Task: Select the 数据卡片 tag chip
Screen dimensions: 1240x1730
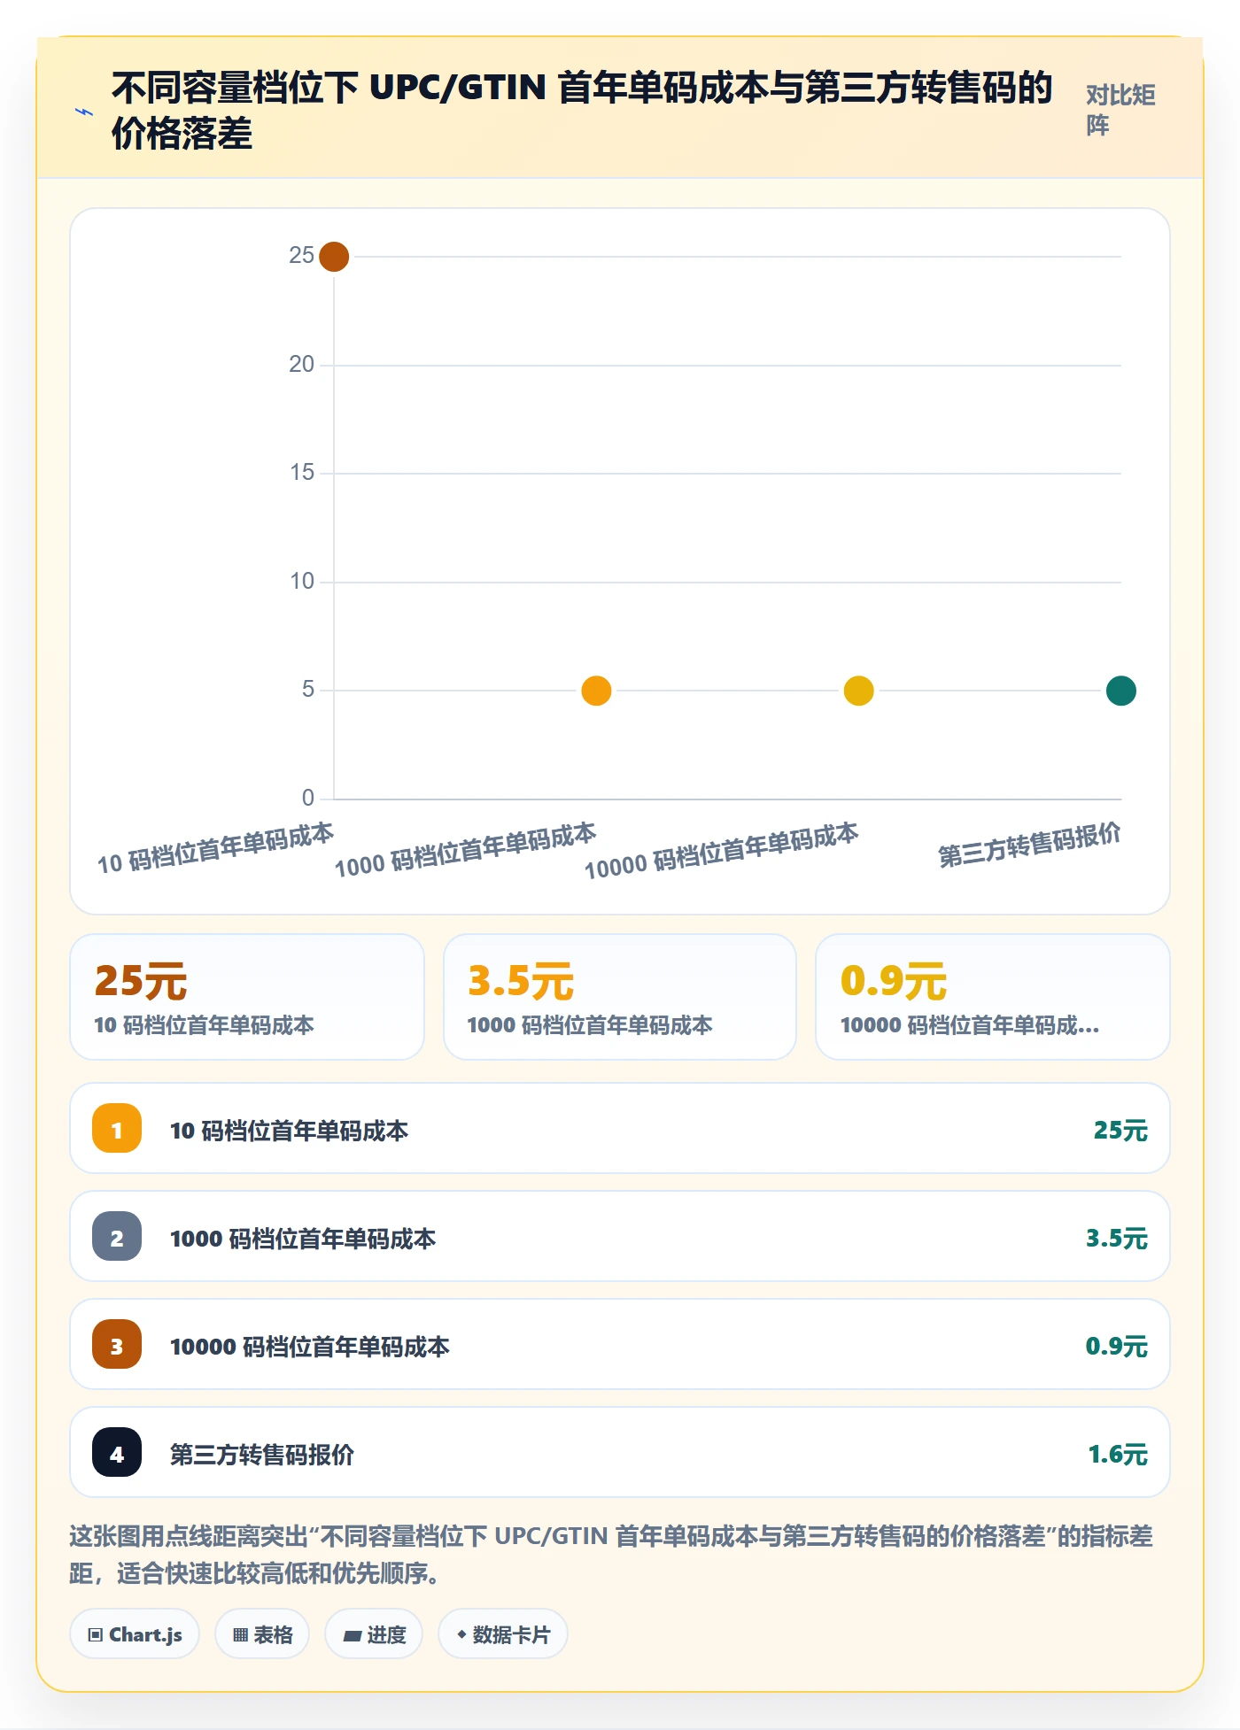Action: pos(503,1634)
